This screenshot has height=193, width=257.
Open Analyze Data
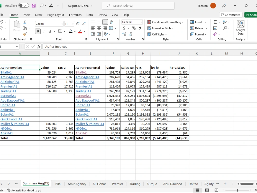click(241, 28)
